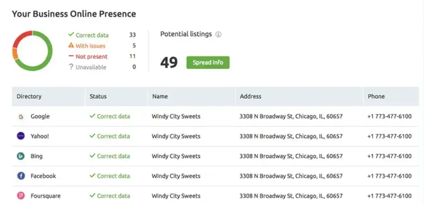Click the Correct data count 33

click(x=132, y=35)
